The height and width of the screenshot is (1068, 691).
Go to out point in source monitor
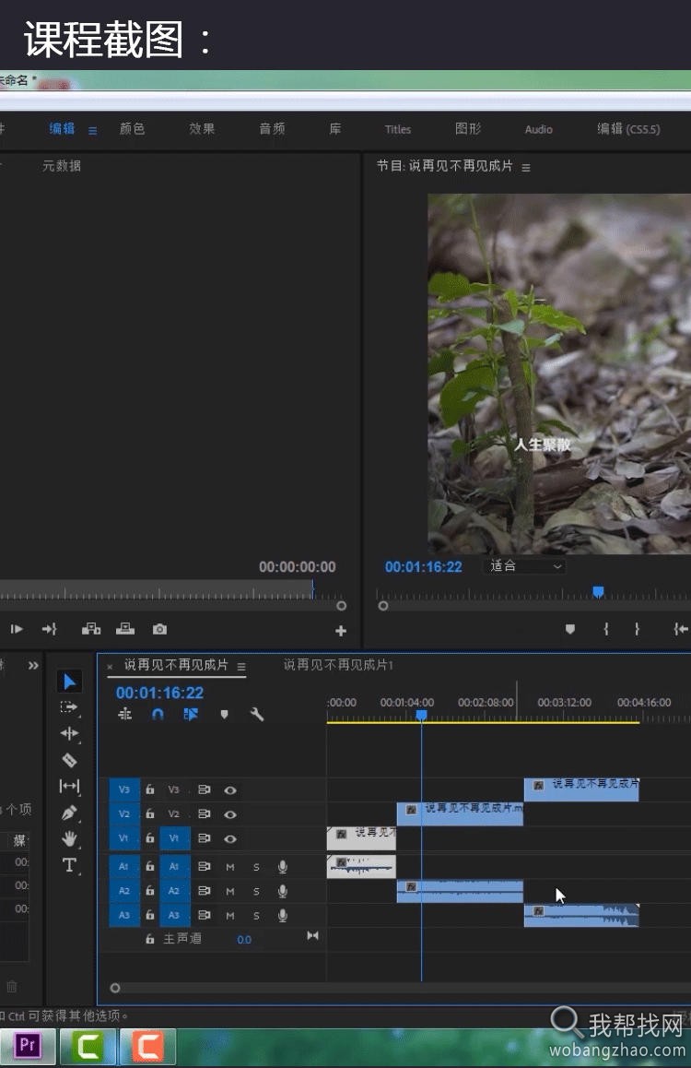(x=50, y=629)
